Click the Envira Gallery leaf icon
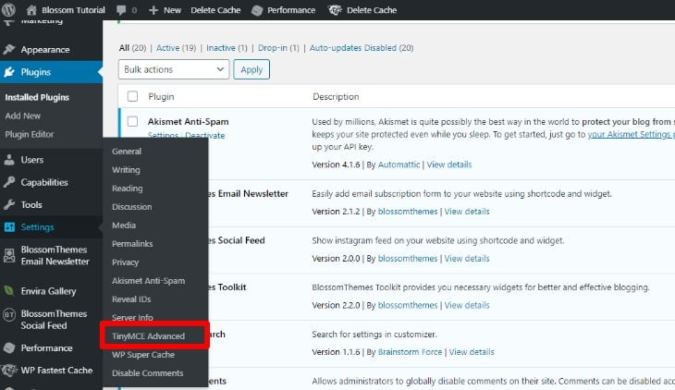Image resolution: width=675 pixels, height=390 pixels. click(x=8, y=291)
